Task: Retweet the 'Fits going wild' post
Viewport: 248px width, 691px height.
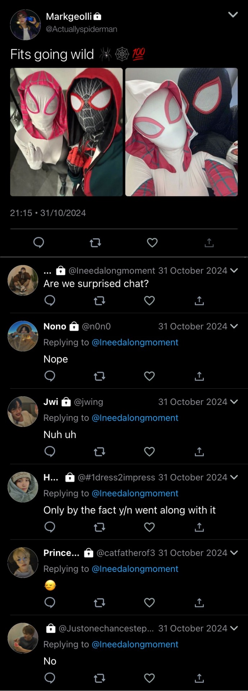Action: 95,243
